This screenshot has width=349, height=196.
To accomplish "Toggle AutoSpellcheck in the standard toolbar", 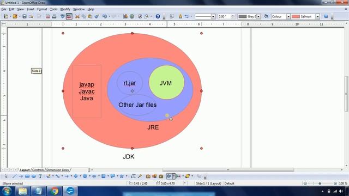I will (x=69, y=16).
